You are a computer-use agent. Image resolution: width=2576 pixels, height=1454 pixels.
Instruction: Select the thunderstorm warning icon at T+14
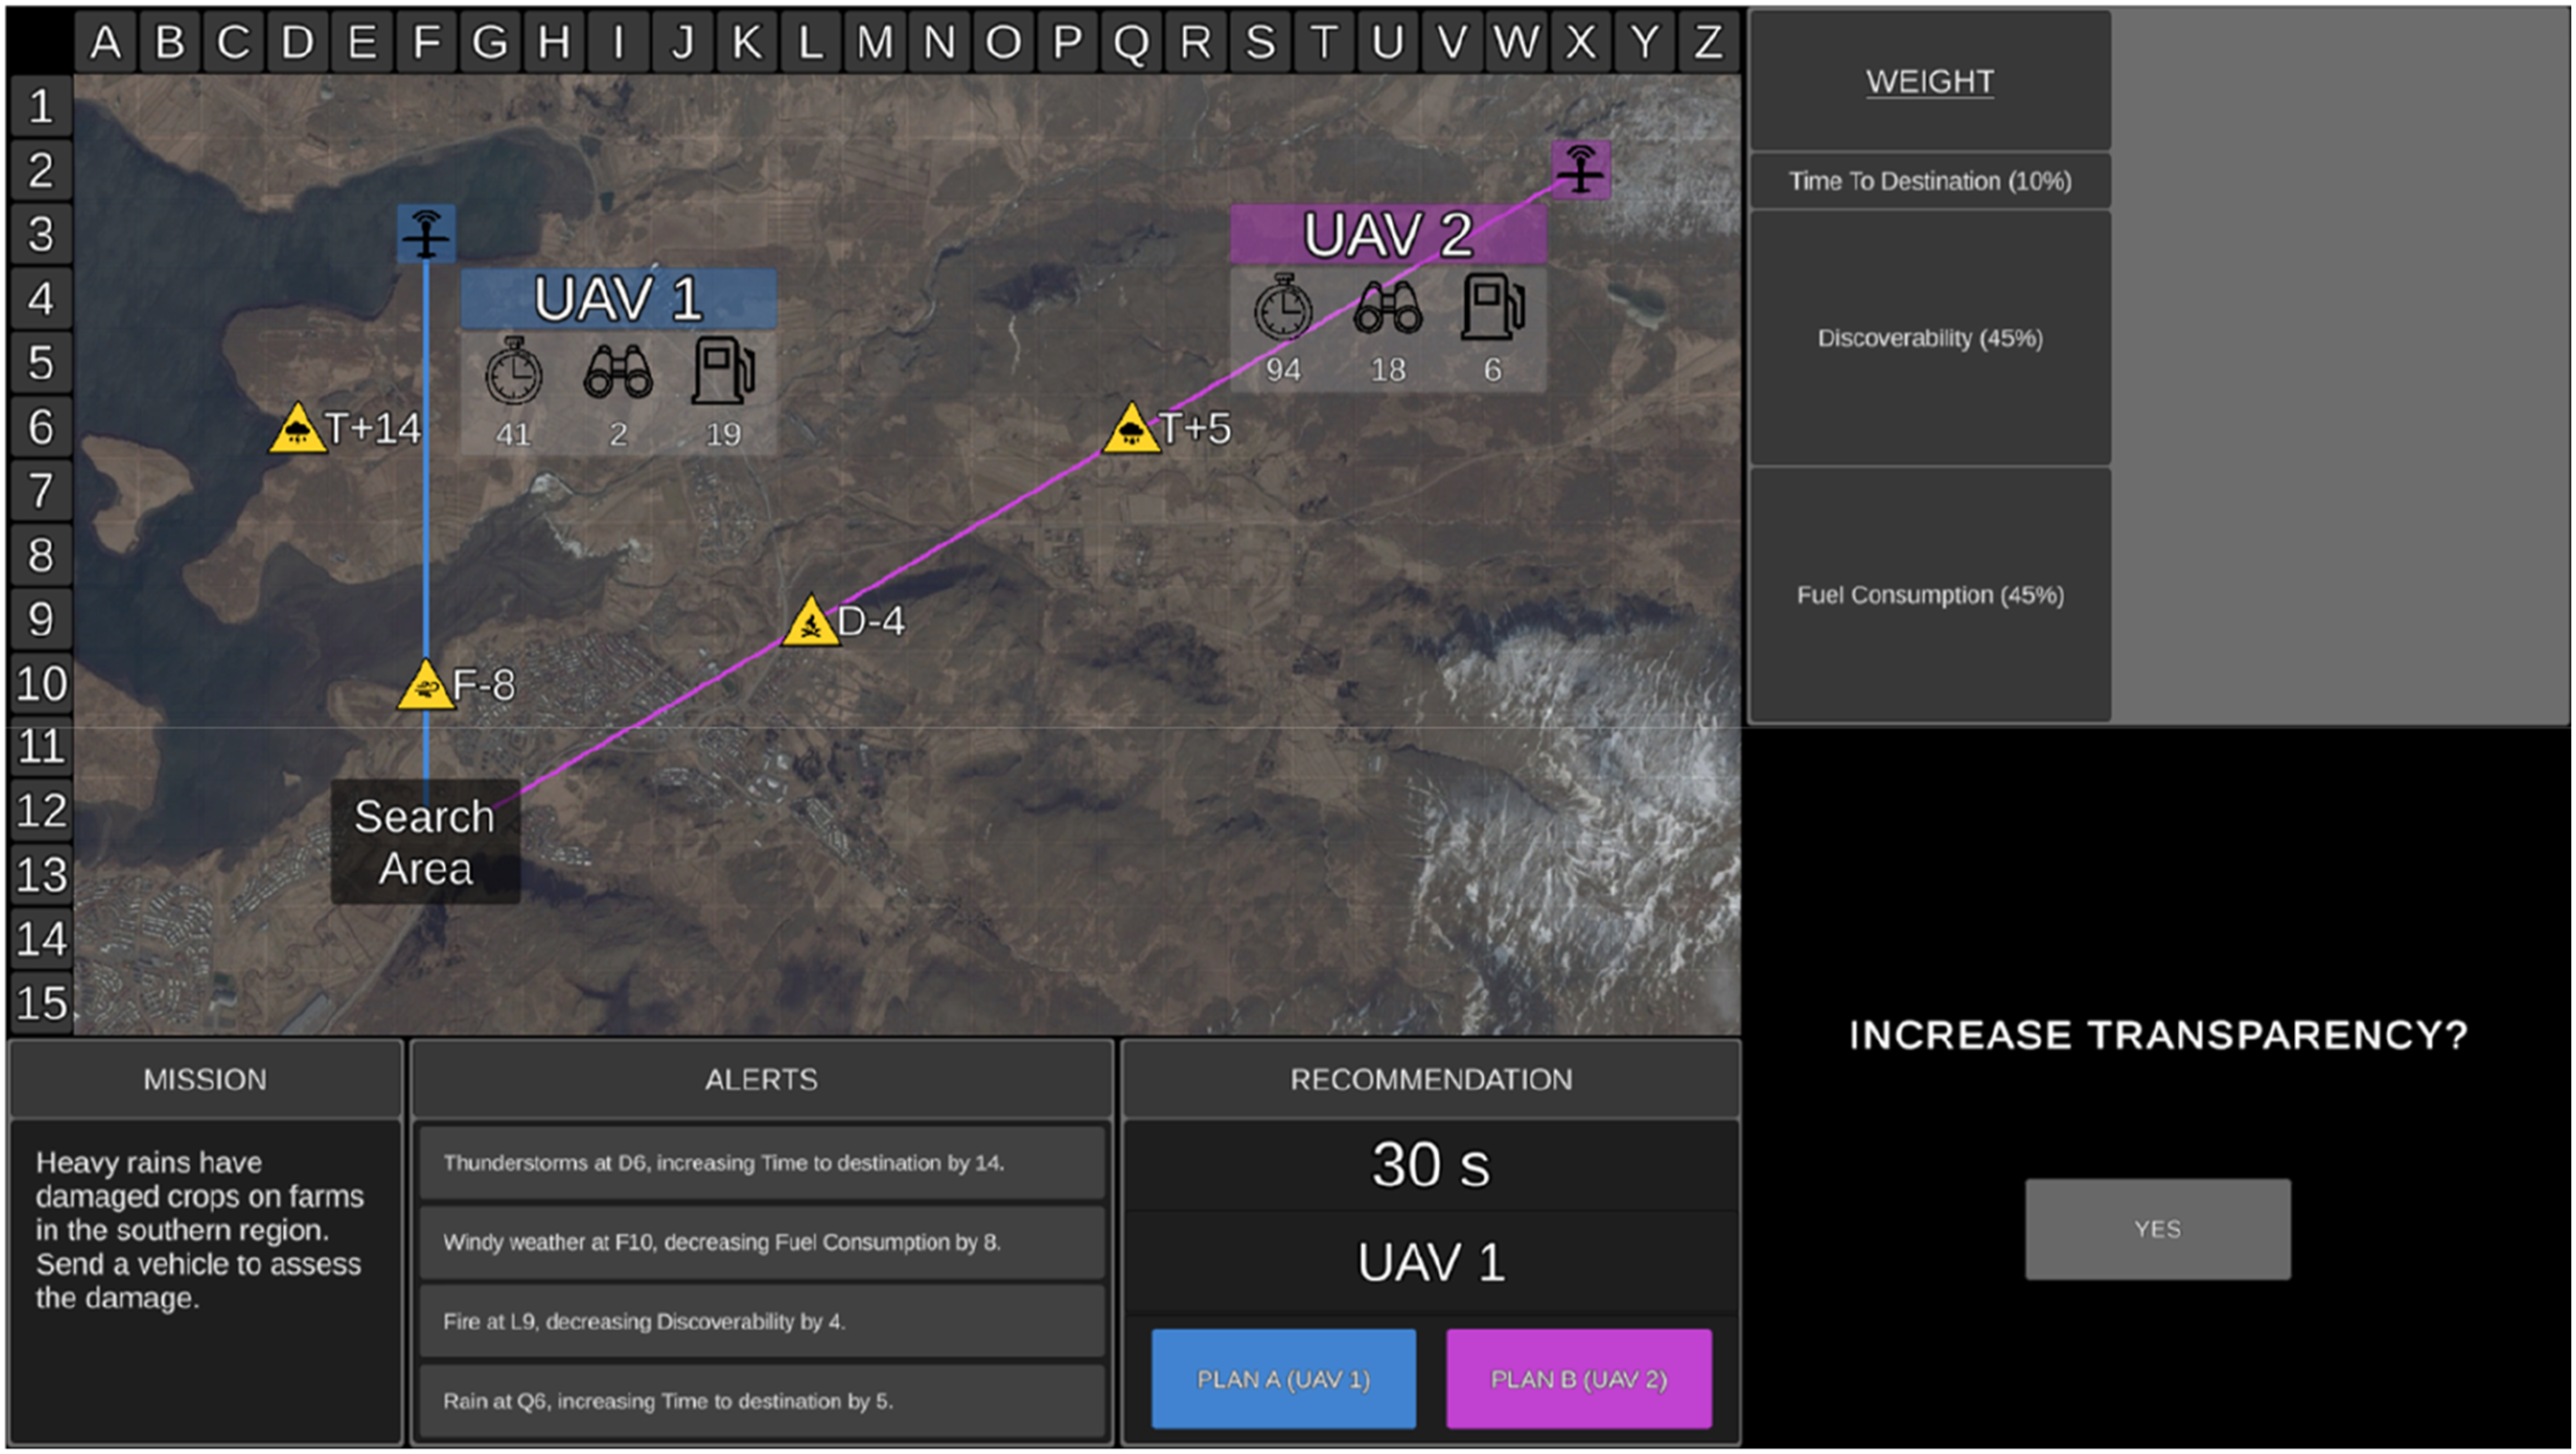click(x=298, y=428)
